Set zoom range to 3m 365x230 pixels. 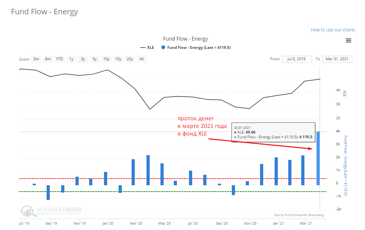point(36,59)
